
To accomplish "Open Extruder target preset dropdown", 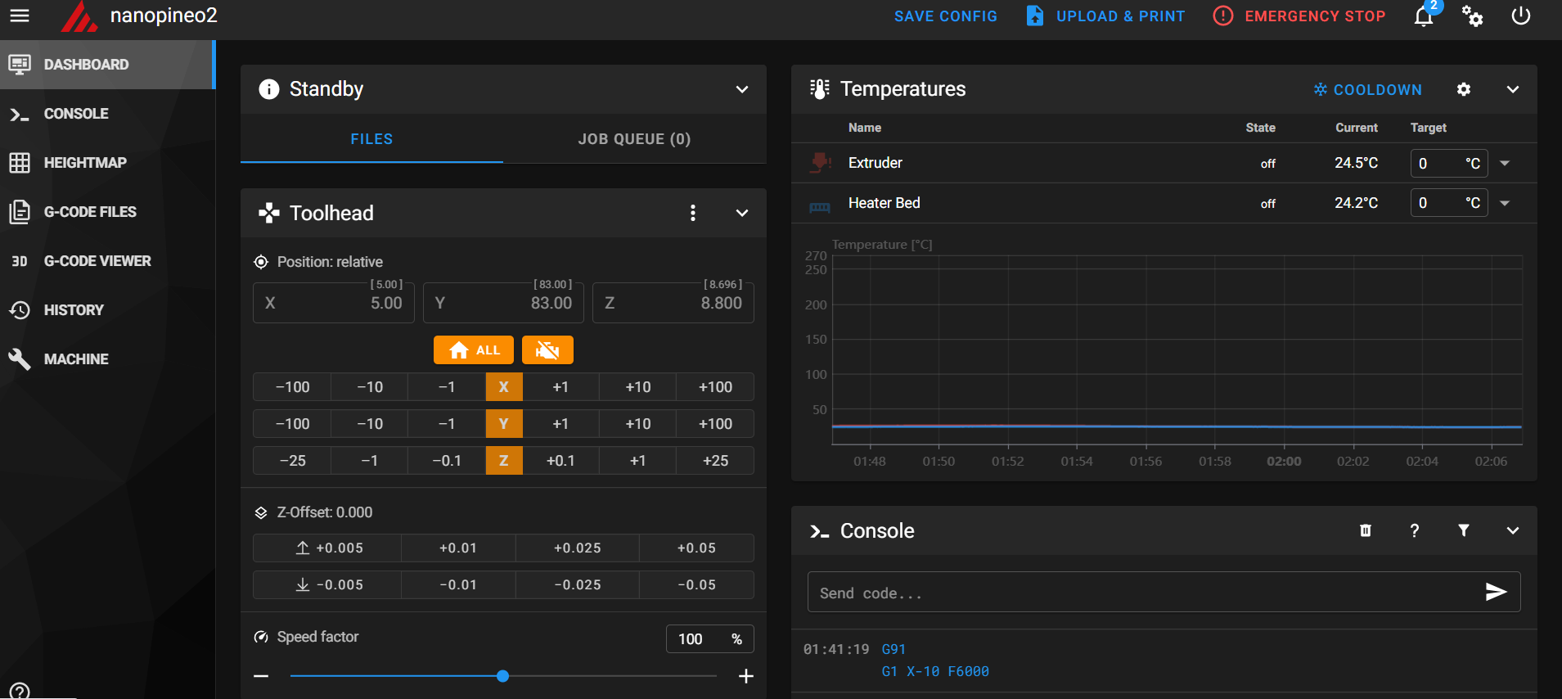I will (x=1505, y=163).
